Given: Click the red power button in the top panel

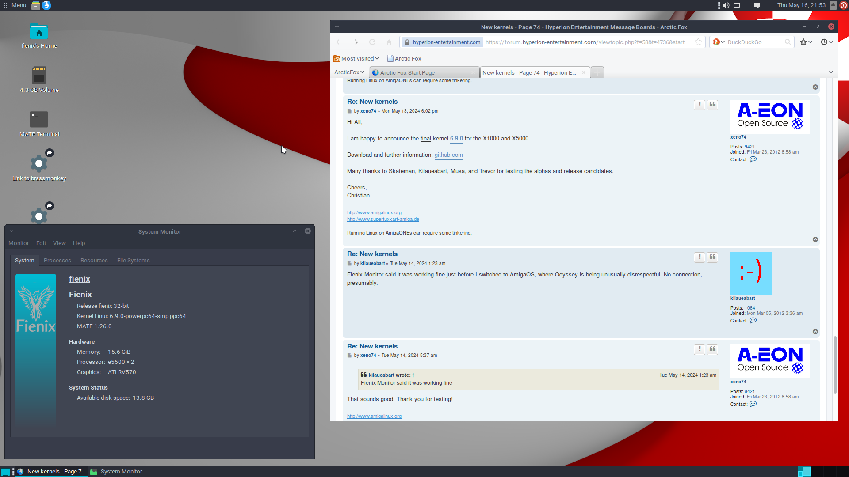Looking at the screenshot, I should click(844, 5).
